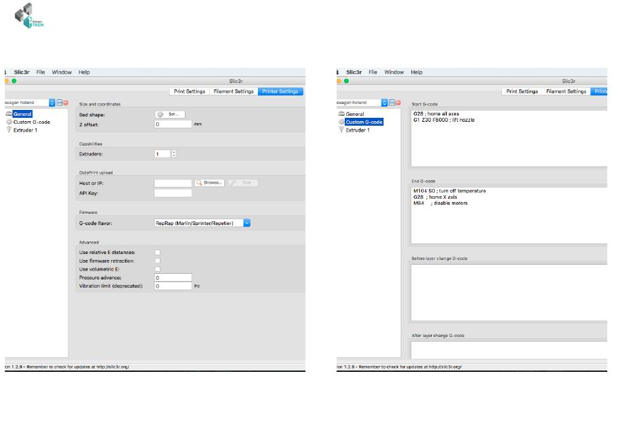The height and width of the screenshot is (439, 625).
Task: Switch to Filament Settings tab in right window
Action: pos(566,91)
